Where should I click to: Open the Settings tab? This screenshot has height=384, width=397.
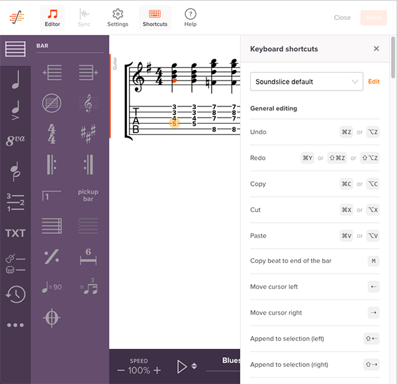click(118, 18)
